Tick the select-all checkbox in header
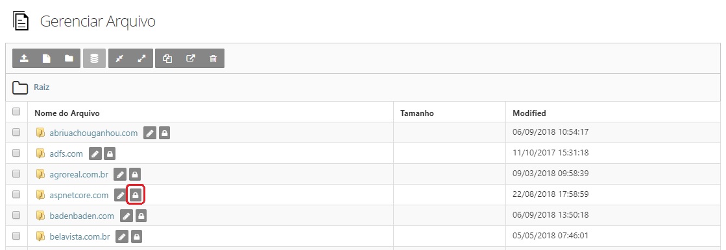Screen dimensions: 726x250 coord(16,111)
